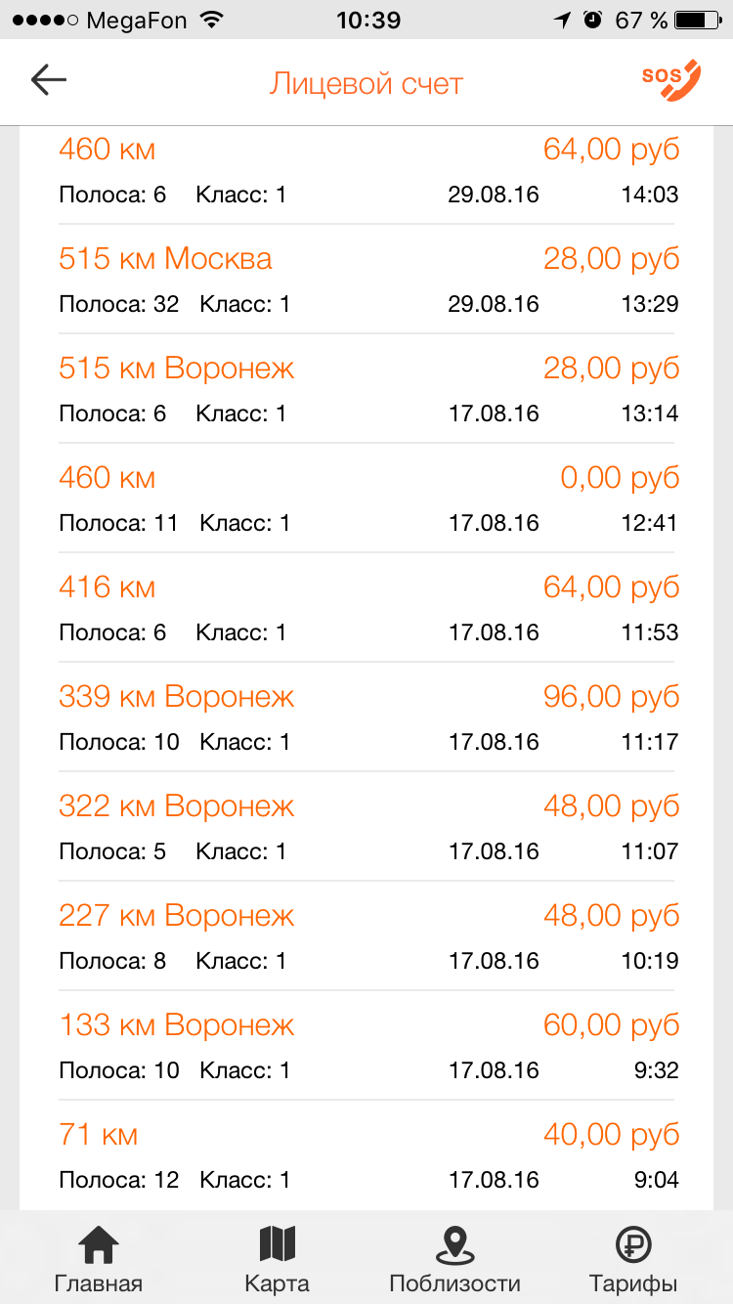Image resolution: width=733 pixels, height=1304 pixels.
Task: Select the 0,00 руб transaction amount
Action: point(620,478)
